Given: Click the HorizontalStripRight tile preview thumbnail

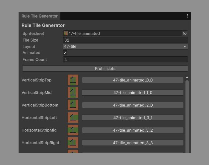Looking at the screenshot, I should (x=73, y=143).
